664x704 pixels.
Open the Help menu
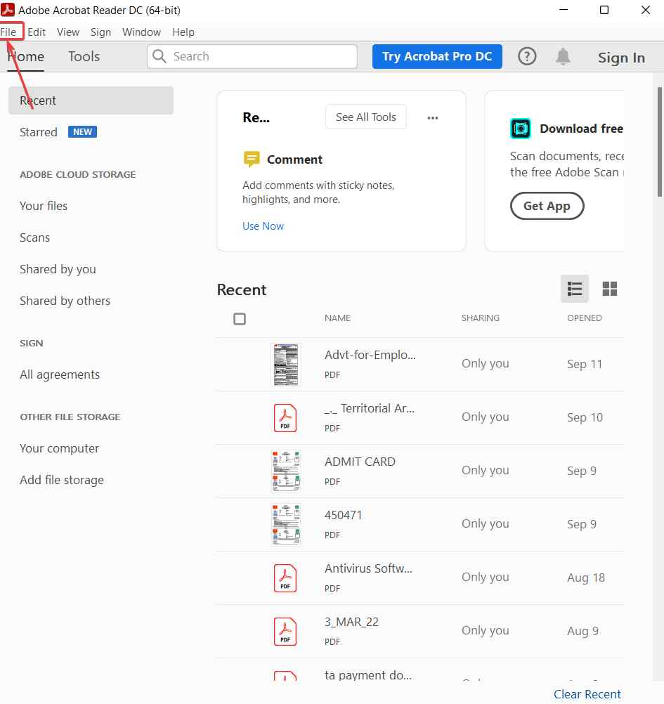pos(183,32)
